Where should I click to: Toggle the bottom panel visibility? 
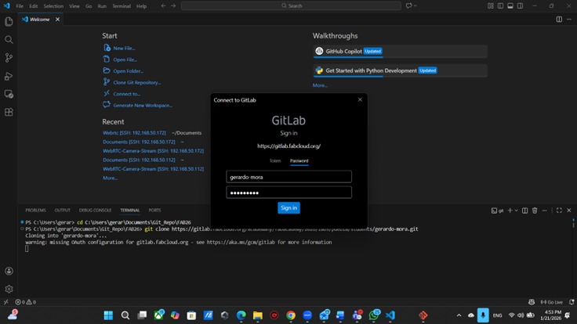tap(510, 6)
